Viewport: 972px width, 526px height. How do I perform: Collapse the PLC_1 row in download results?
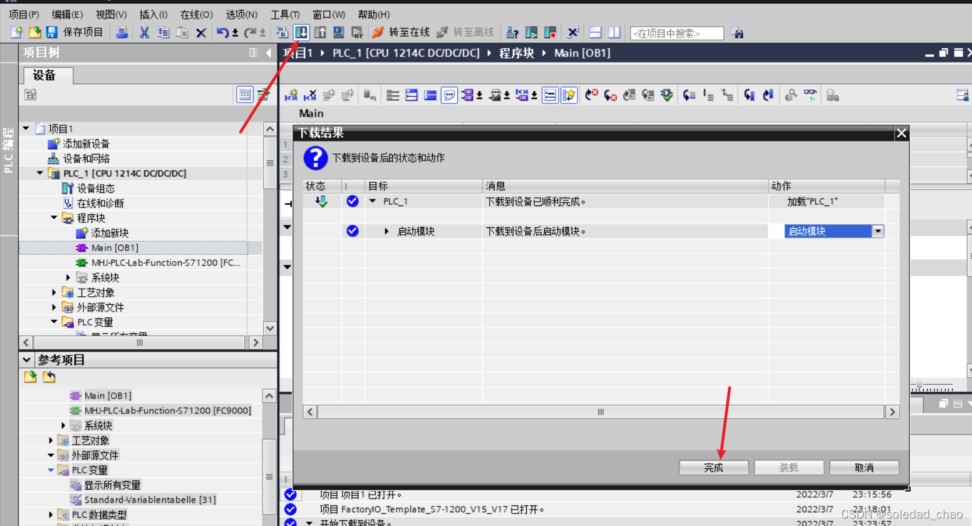pyautogui.click(x=373, y=202)
